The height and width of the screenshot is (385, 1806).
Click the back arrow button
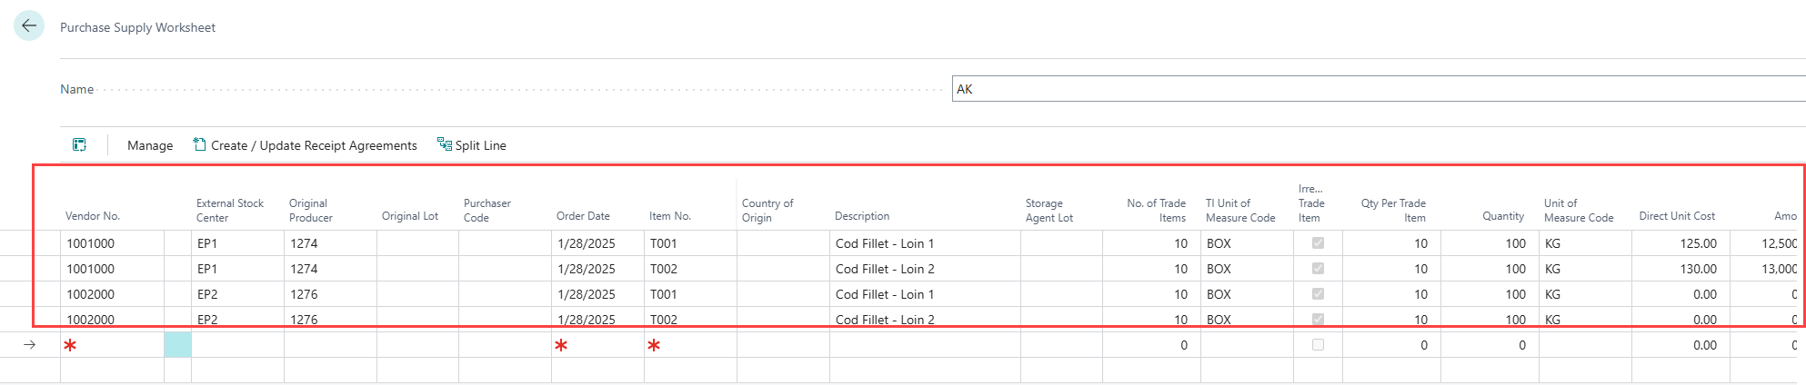29,26
